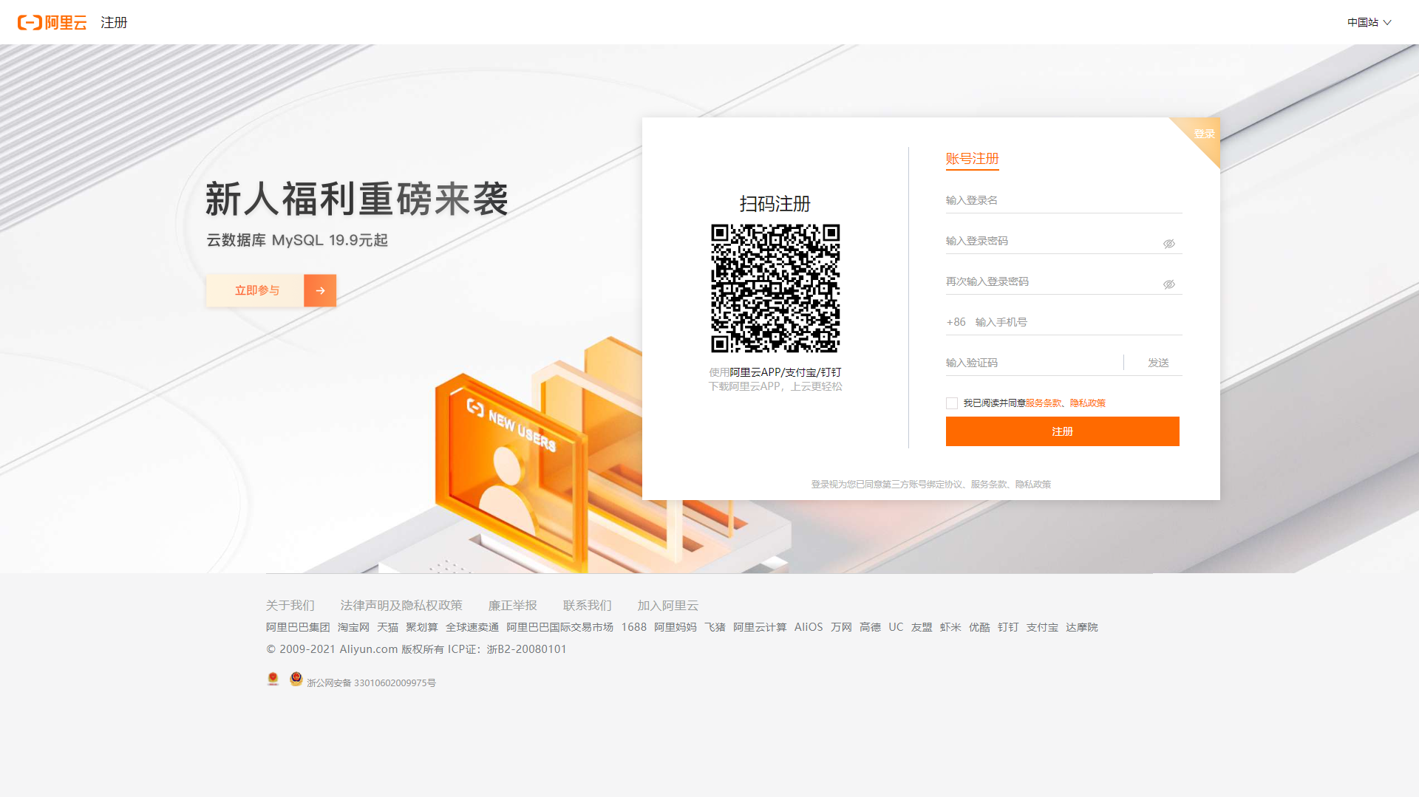Open the 服务条款 link beside checkbox
Image resolution: width=1419 pixels, height=797 pixels.
pyautogui.click(x=1044, y=403)
